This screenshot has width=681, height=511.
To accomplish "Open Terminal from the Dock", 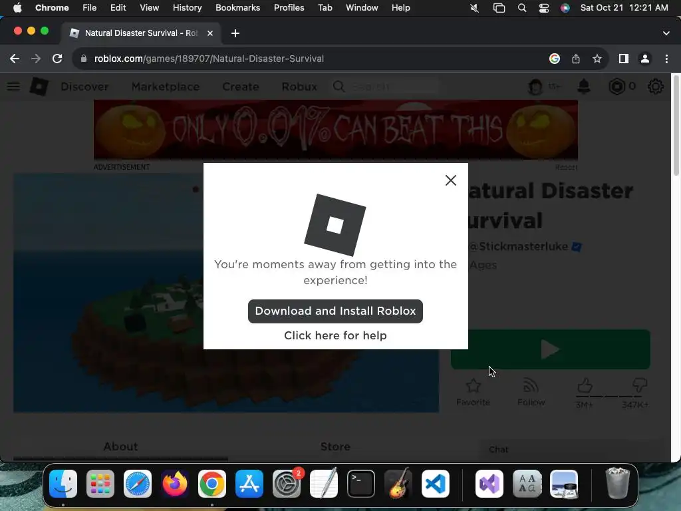I will click(361, 484).
